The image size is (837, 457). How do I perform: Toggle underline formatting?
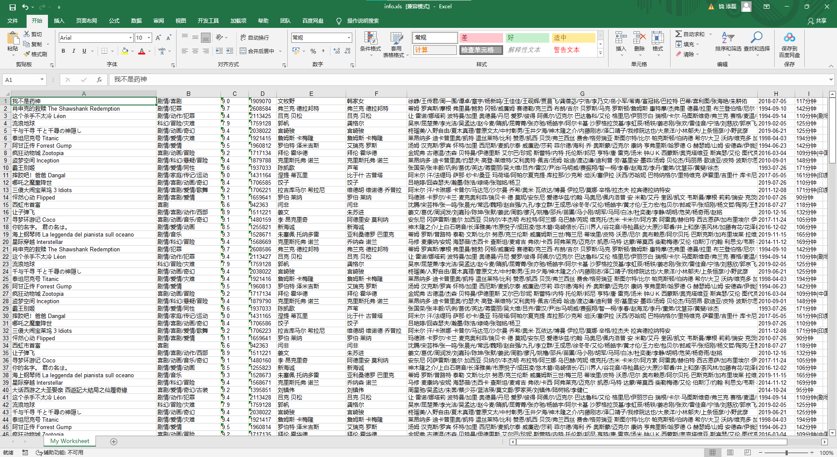(84, 51)
